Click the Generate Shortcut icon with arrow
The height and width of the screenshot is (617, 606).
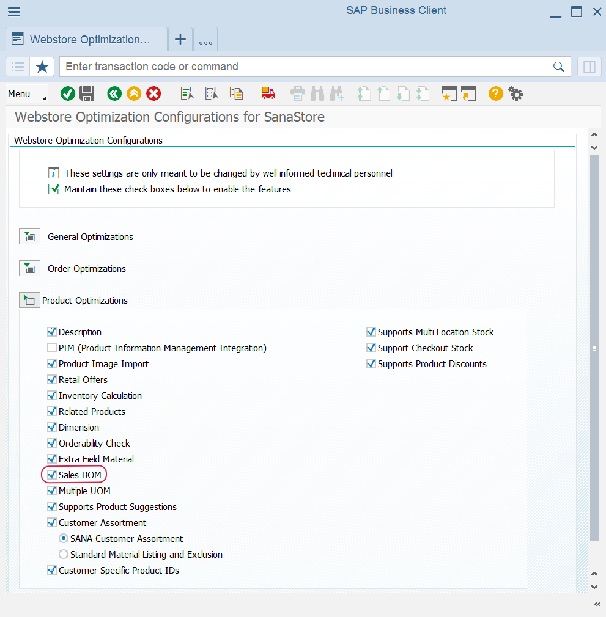click(x=468, y=93)
